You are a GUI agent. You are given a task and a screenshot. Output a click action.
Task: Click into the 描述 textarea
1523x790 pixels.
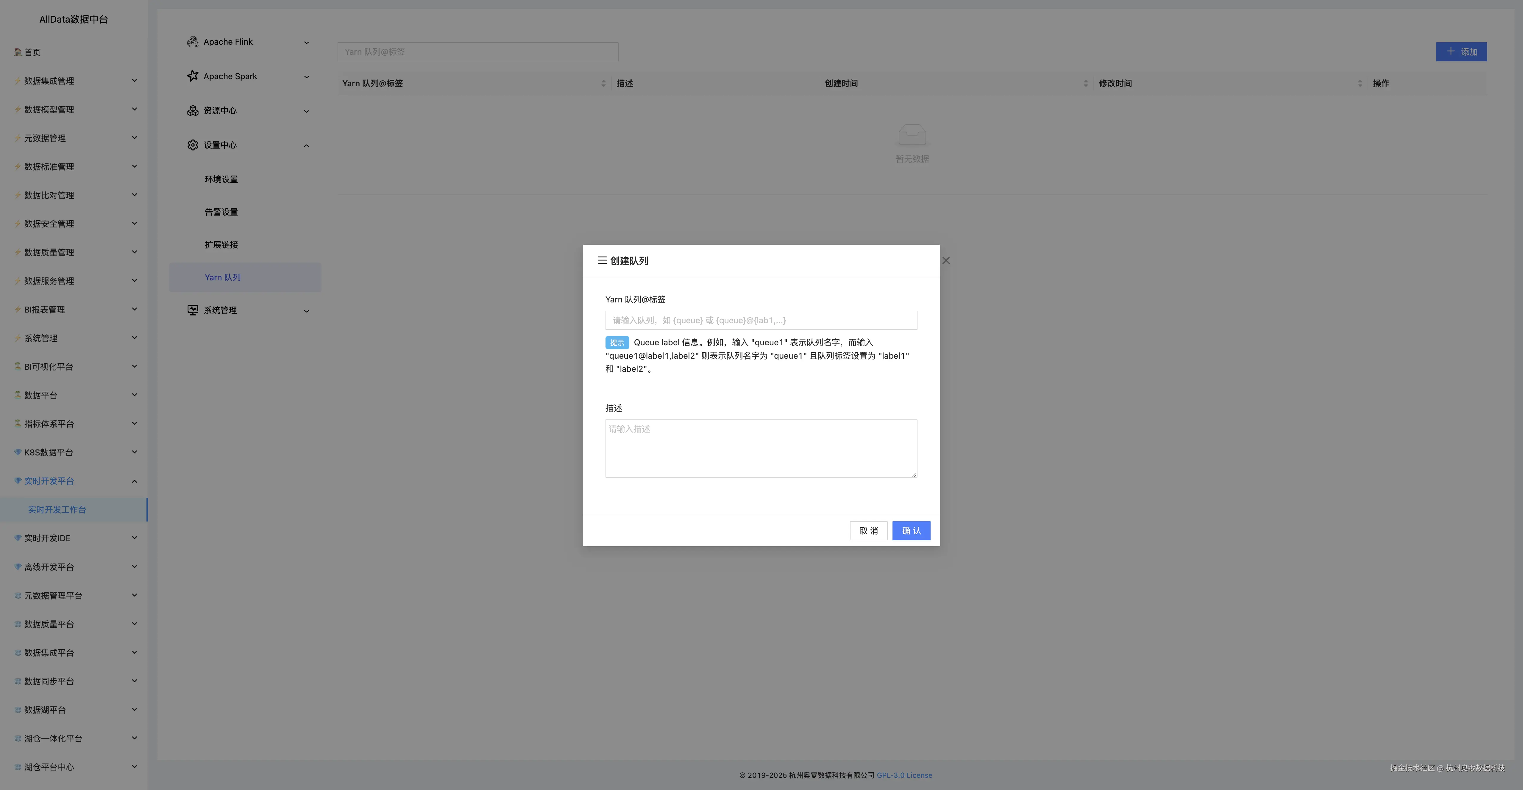(x=761, y=448)
